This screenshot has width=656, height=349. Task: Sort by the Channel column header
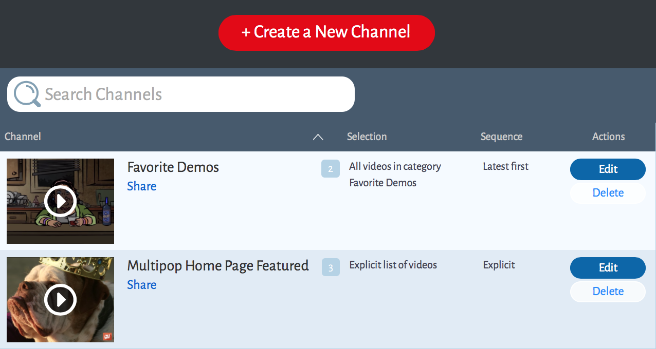click(23, 136)
